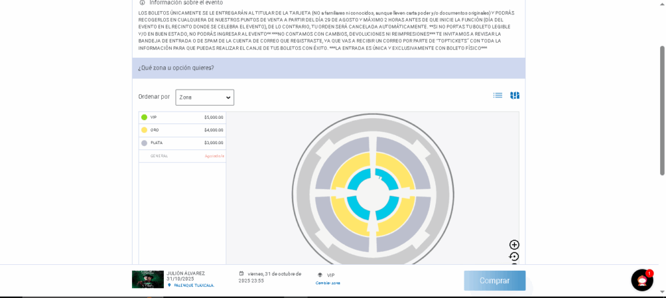Click the '$5,000.00' price text
The image size is (666, 298).
(x=213, y=118)
